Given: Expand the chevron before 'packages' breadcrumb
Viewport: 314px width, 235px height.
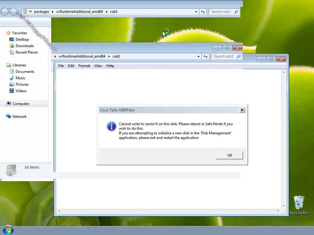Looking at the screenshot, I should tap(30, 12).
